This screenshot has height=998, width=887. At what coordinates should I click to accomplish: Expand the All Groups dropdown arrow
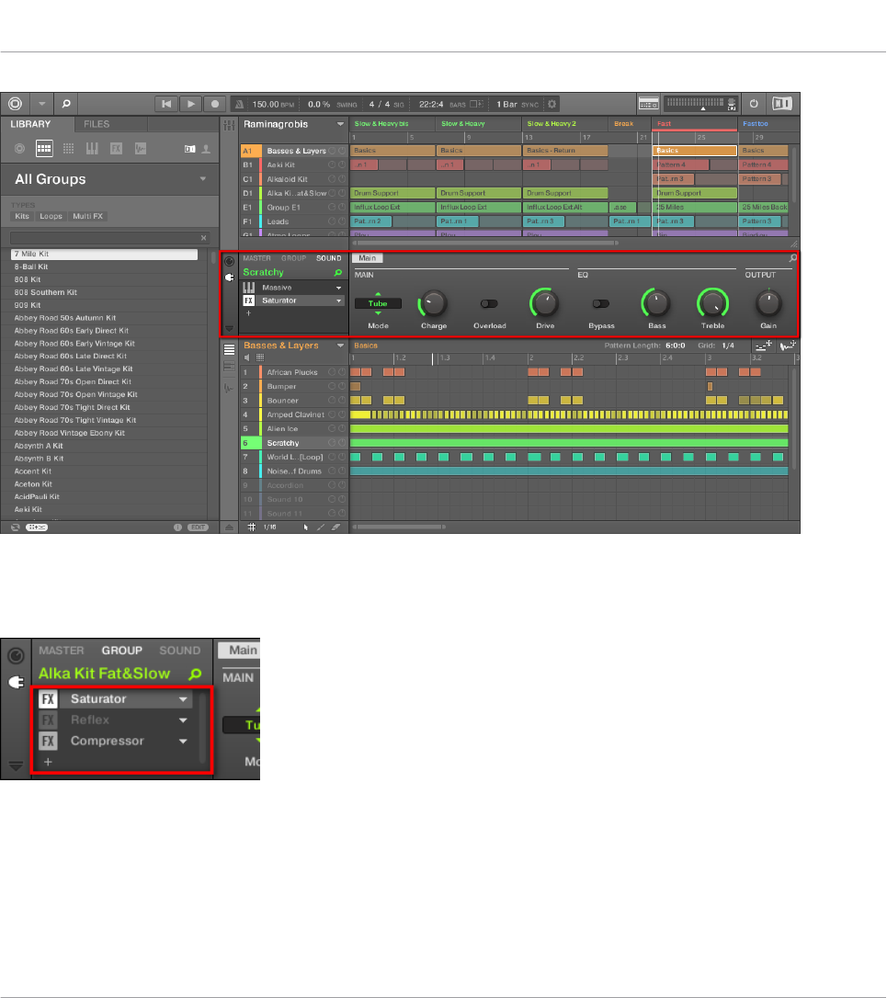click(x=202, y=179)
